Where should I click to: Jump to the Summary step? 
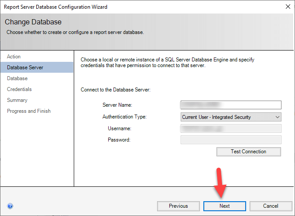(x=17, y=100)
